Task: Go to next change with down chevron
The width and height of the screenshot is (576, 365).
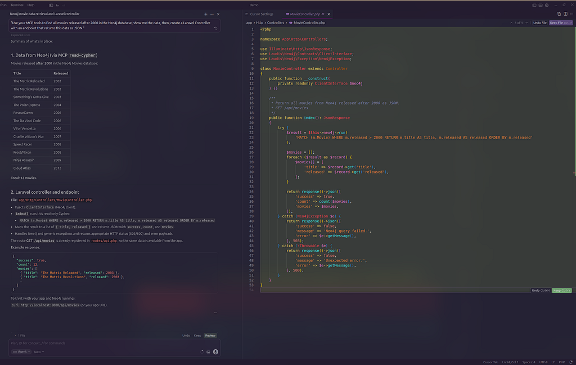Action: pos(527,23)
